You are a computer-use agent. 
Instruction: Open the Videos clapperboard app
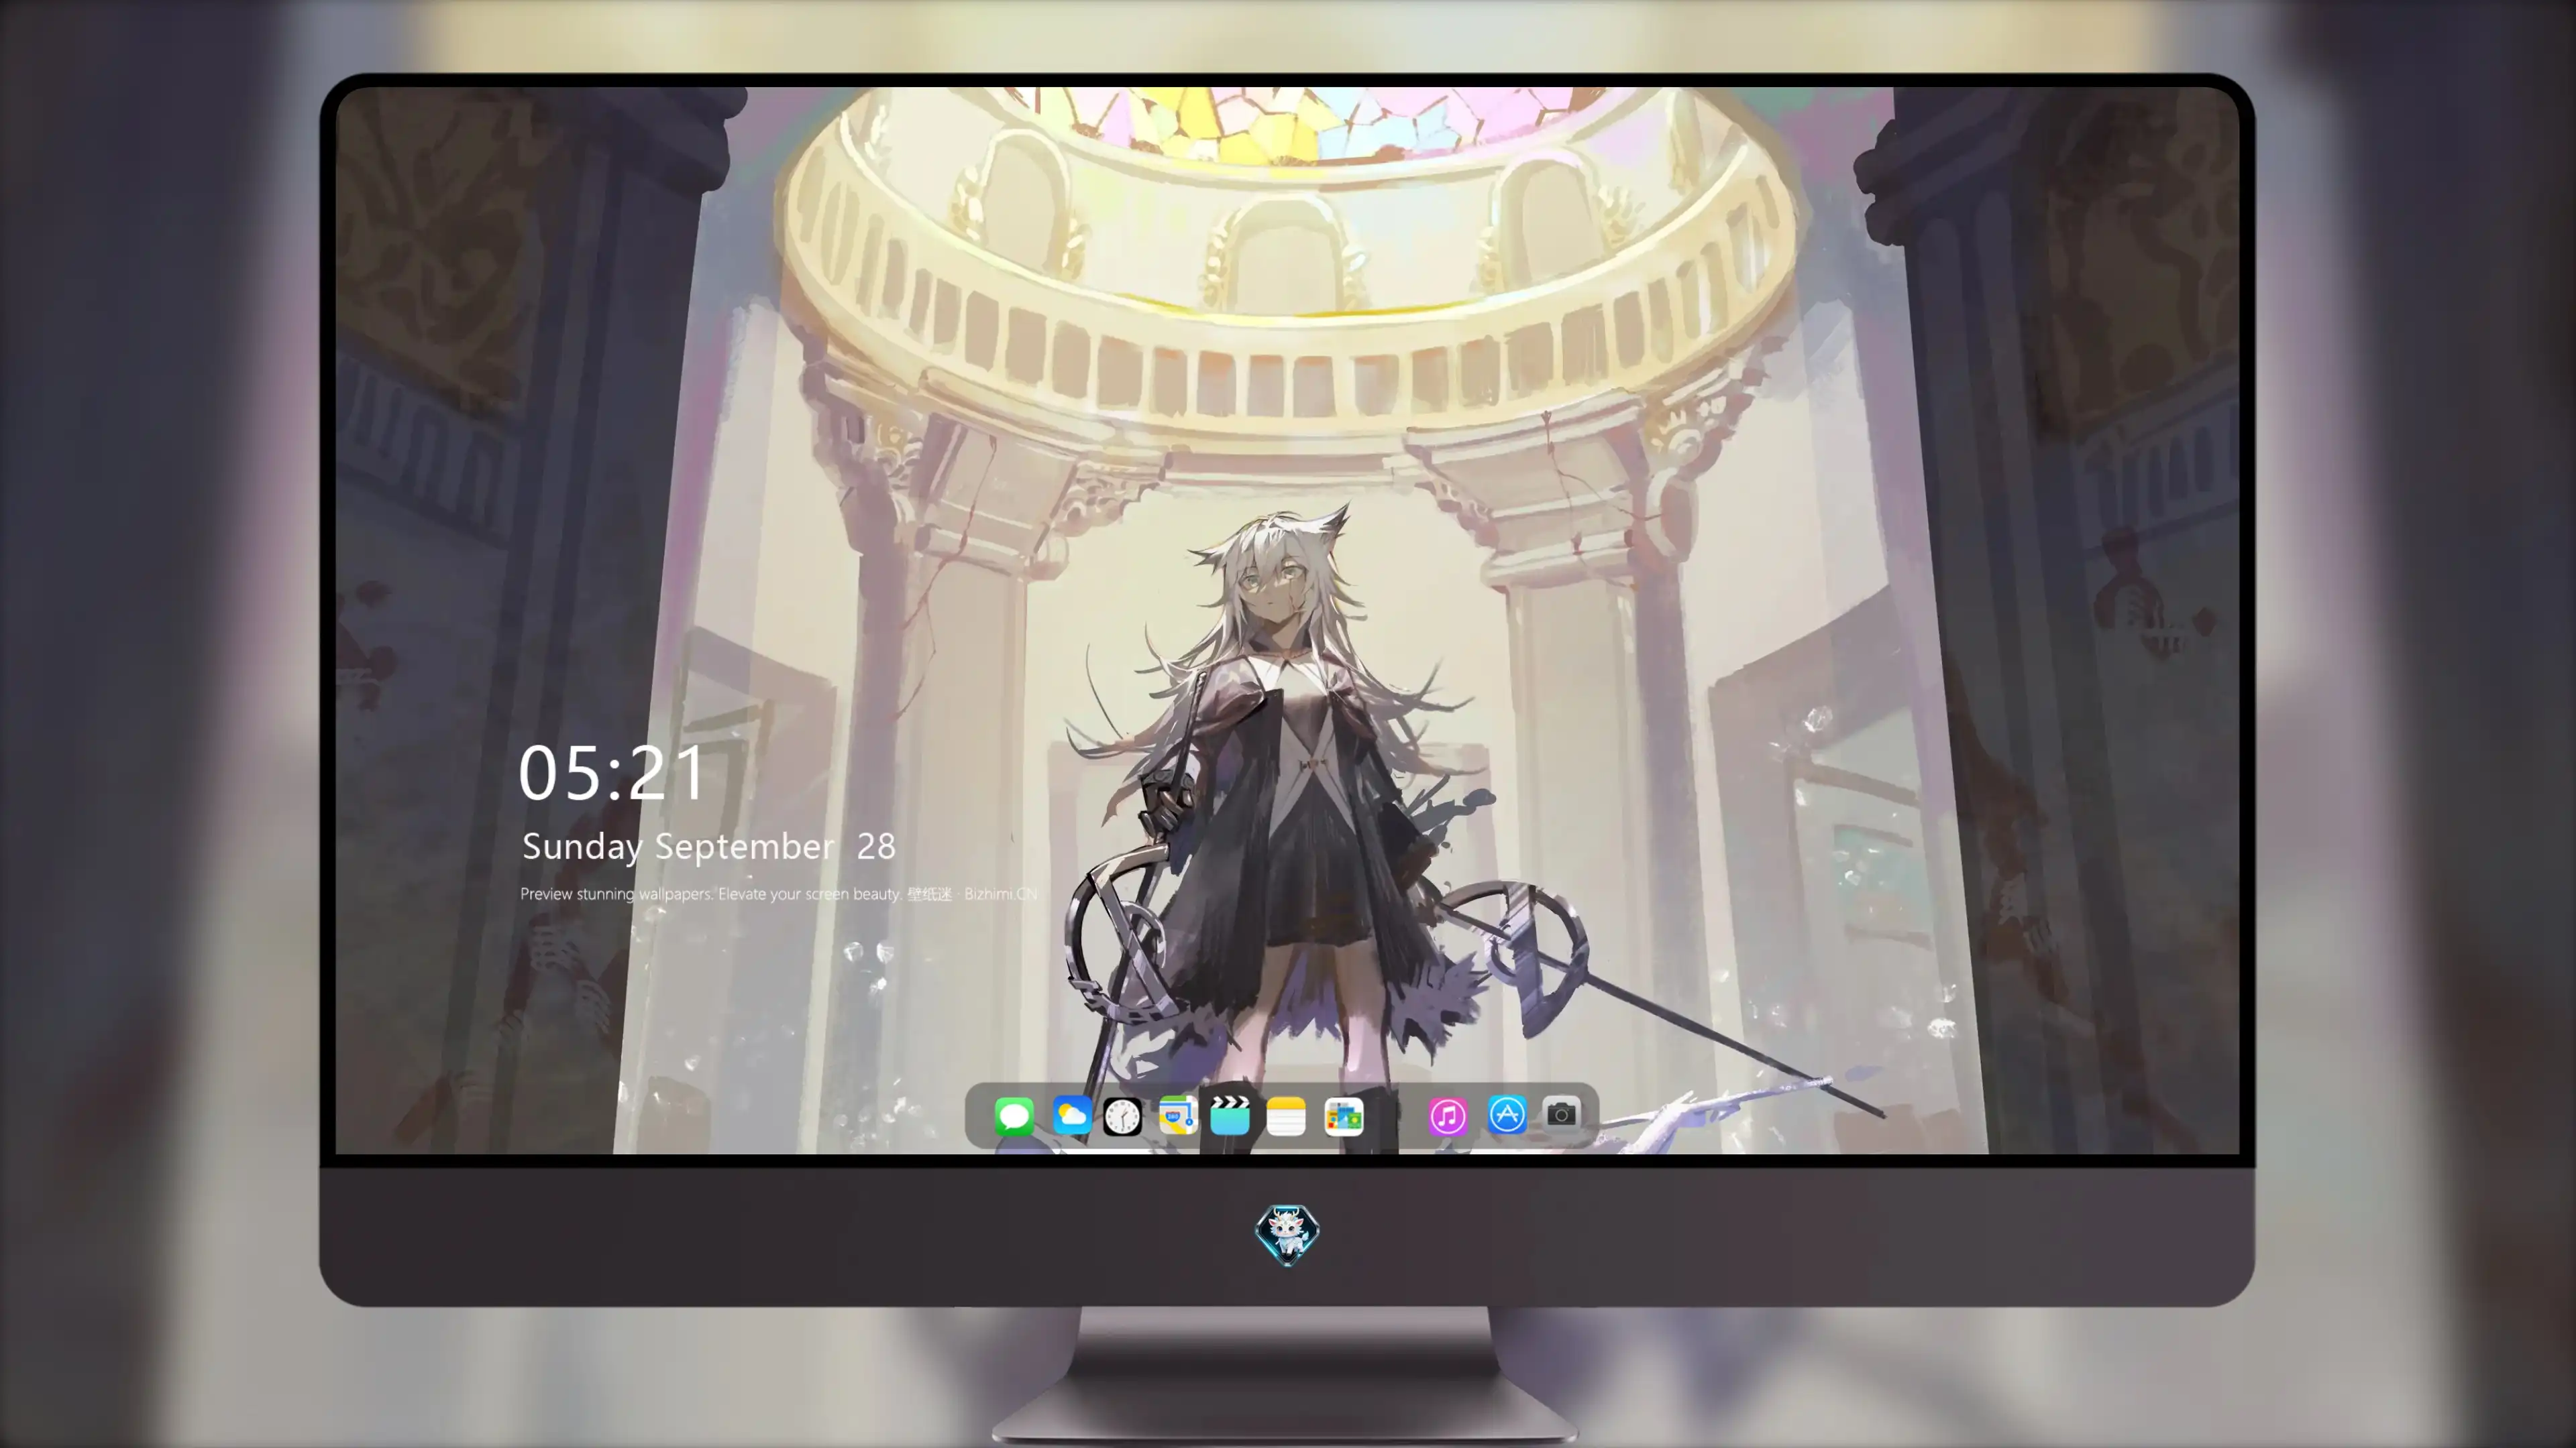click(x=1230, y=1115)
